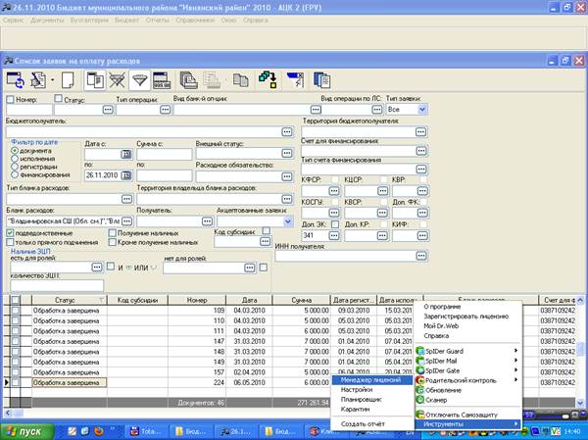
Task: Click the two-page copy toolbar icon
Action: click(x=241, y=80)
